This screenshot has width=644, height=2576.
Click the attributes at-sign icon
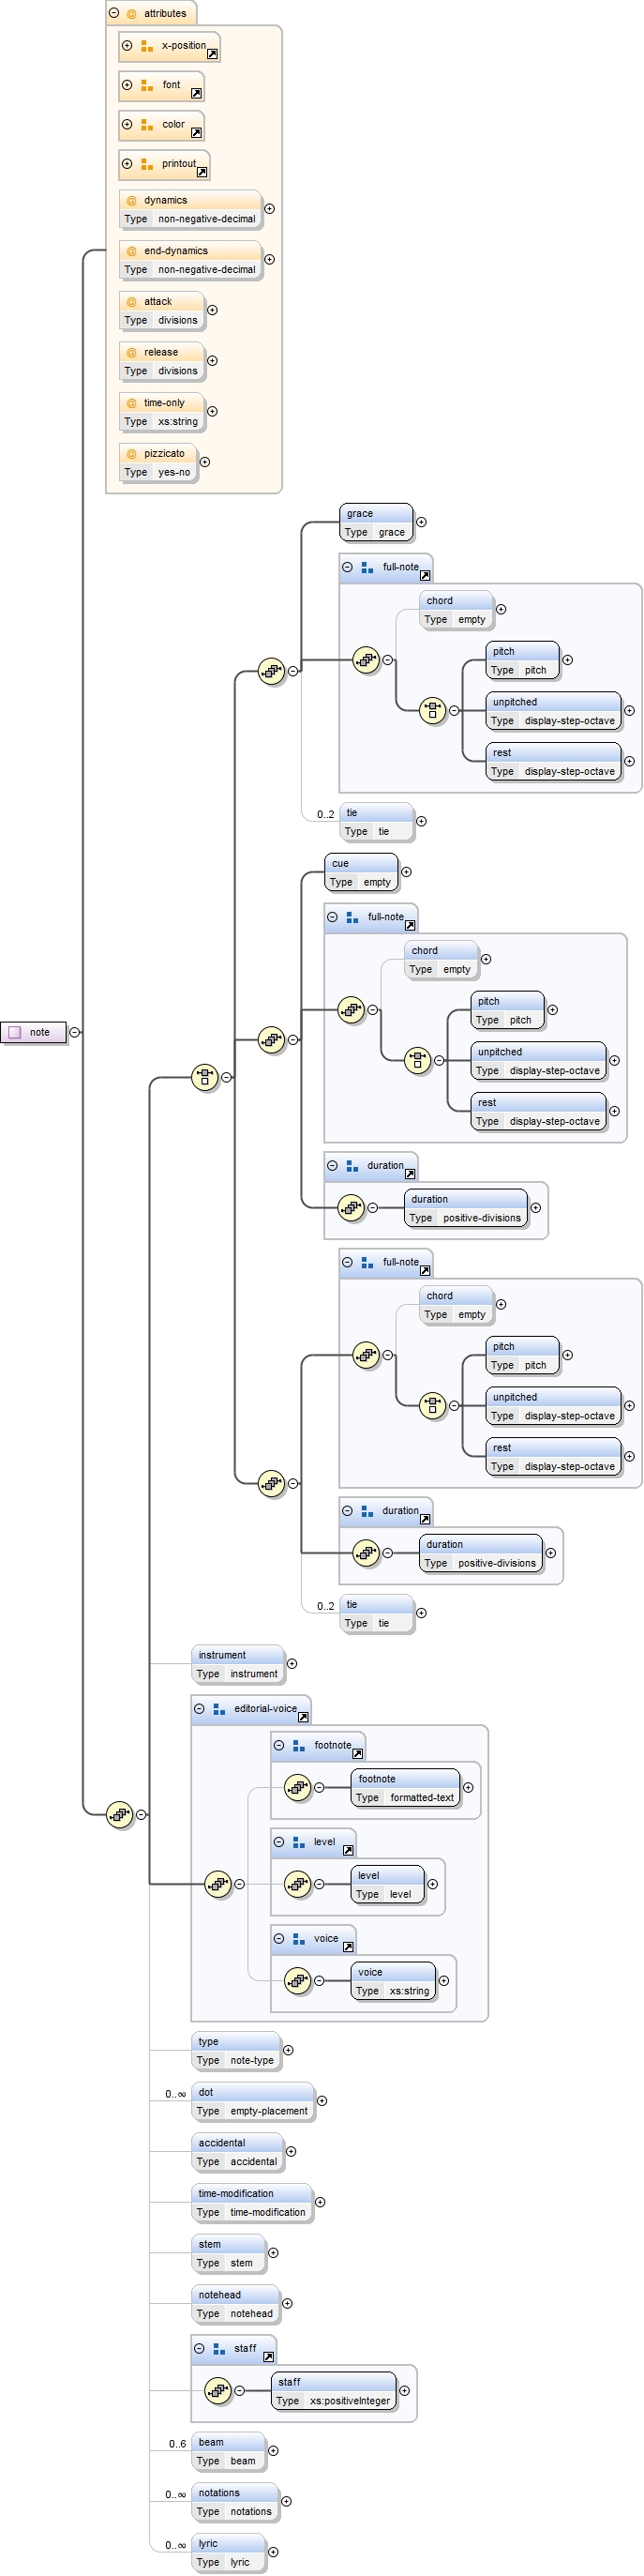[131, 13]
